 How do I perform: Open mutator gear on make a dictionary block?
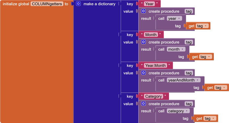click(x=78, y=4)
